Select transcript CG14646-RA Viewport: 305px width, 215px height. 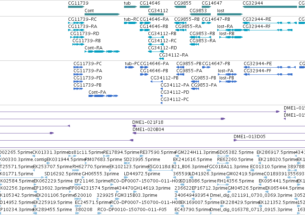pyautogui.click(x=145, y=23)
